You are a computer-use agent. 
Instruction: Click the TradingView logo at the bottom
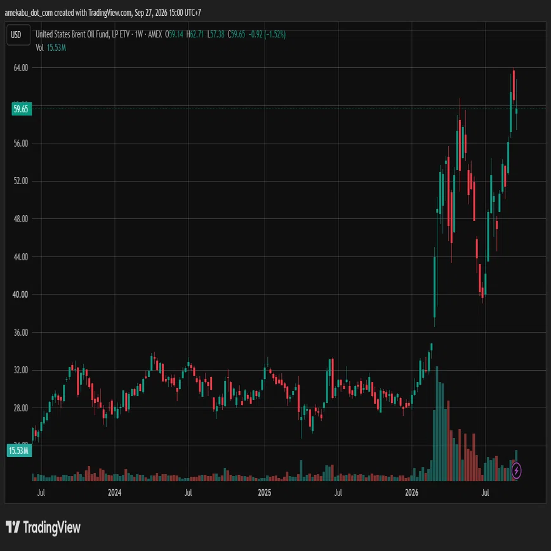(43, 528)
